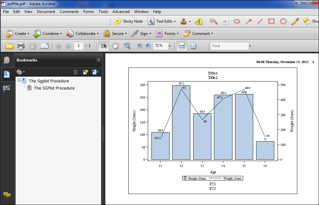The width and height of the screenshot is (319, 205).
Task: Toggle scrolling page fit-width mode
Action: pos(182,46)
